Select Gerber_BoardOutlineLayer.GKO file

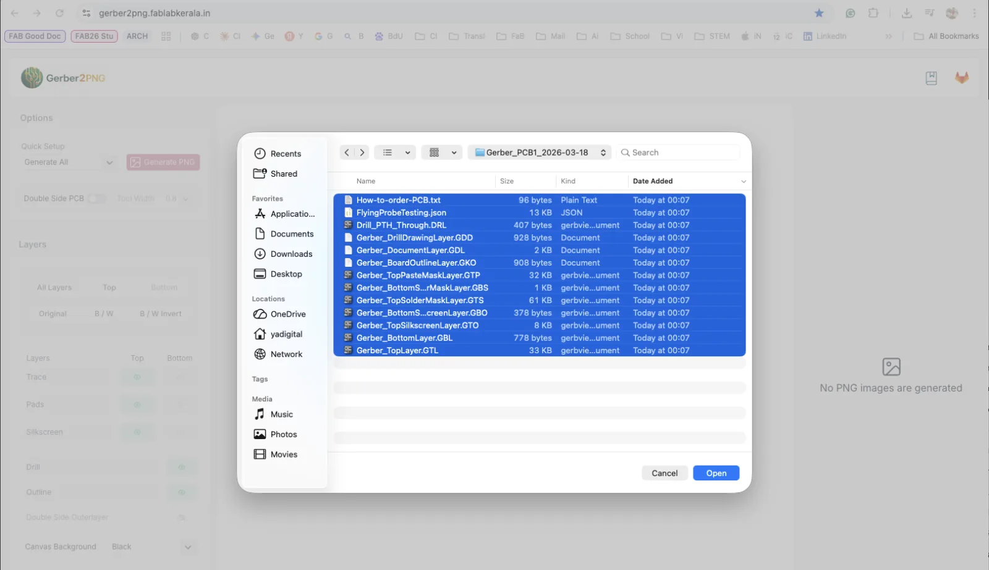coord(539,263)
